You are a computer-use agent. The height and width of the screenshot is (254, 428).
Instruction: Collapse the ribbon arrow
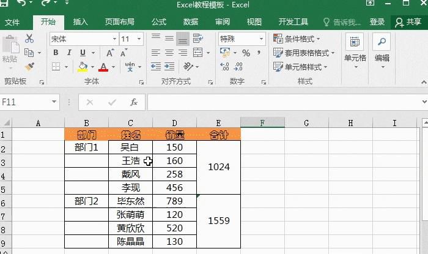[424, 82]
